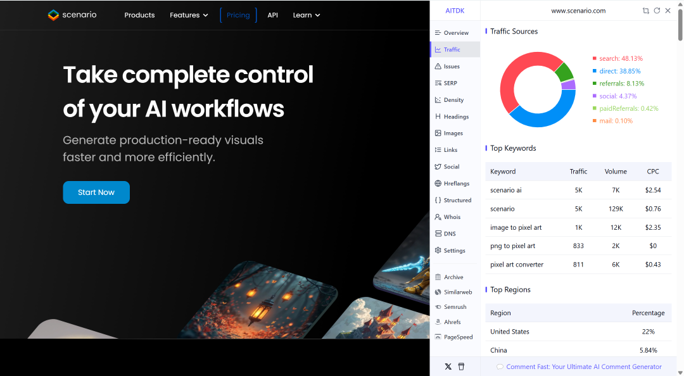The width and height of the screenshot is (684, 376).
Task: Click the green referrals legend swatch
Action: tap(594, 84)
